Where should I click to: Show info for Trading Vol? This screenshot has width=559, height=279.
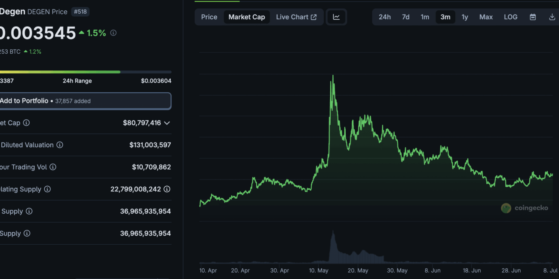pyautogui.click(x=53, y=167)
